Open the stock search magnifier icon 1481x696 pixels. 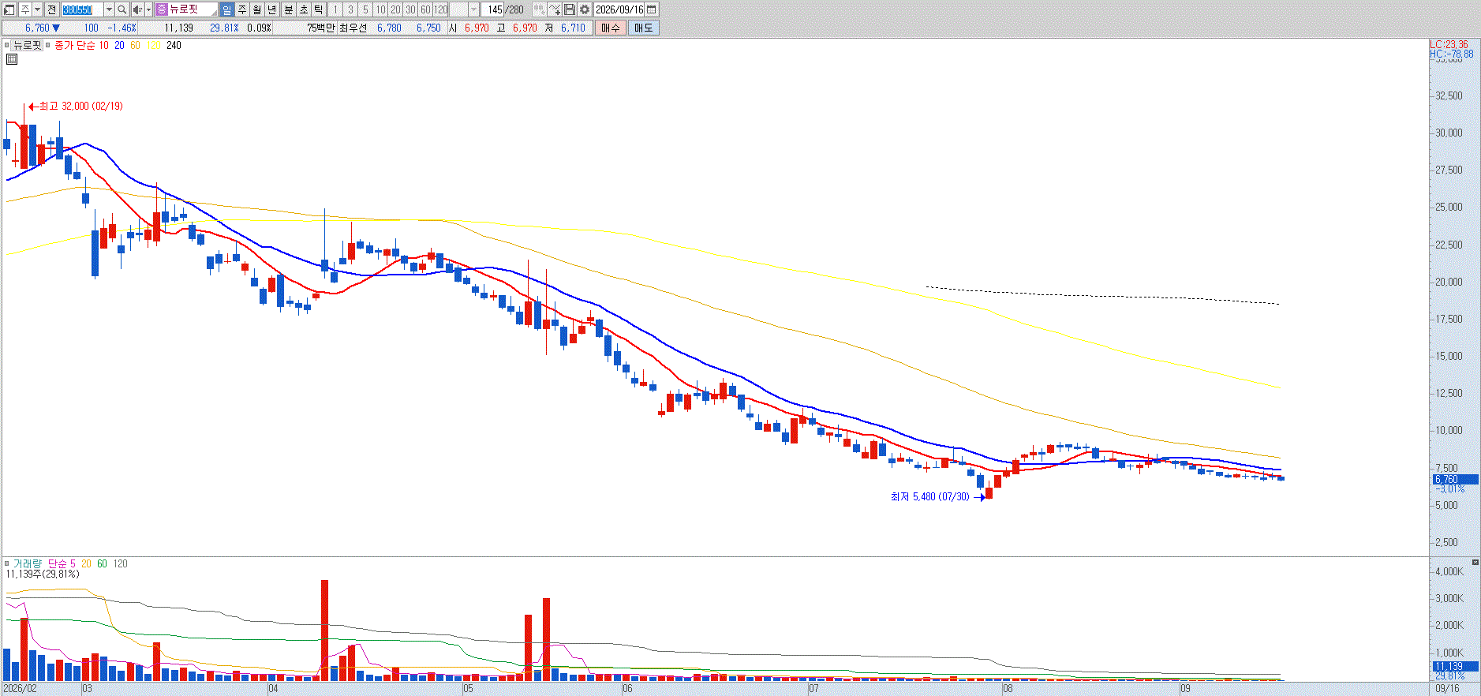[122, 9]
